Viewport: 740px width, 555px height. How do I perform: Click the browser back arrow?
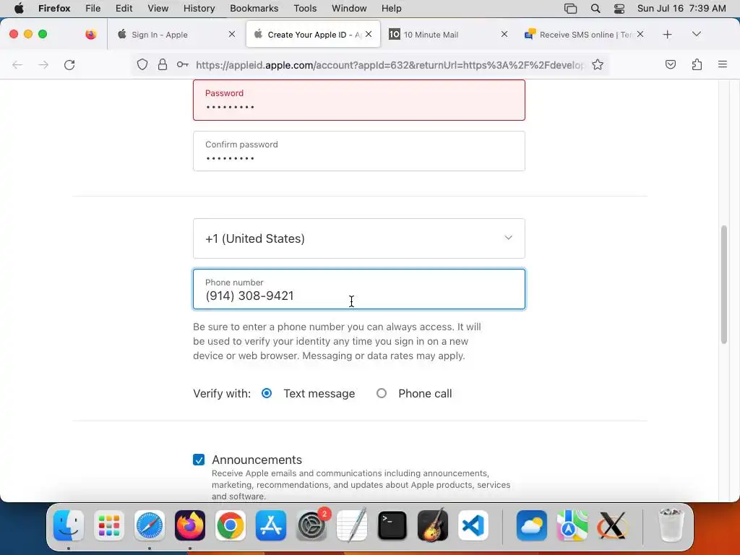click(17, 64)
